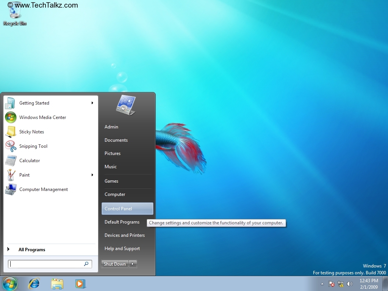Click the network status tray icon
Screen dimensions: 388x291
pyautogui.click(x=341, y=284)
